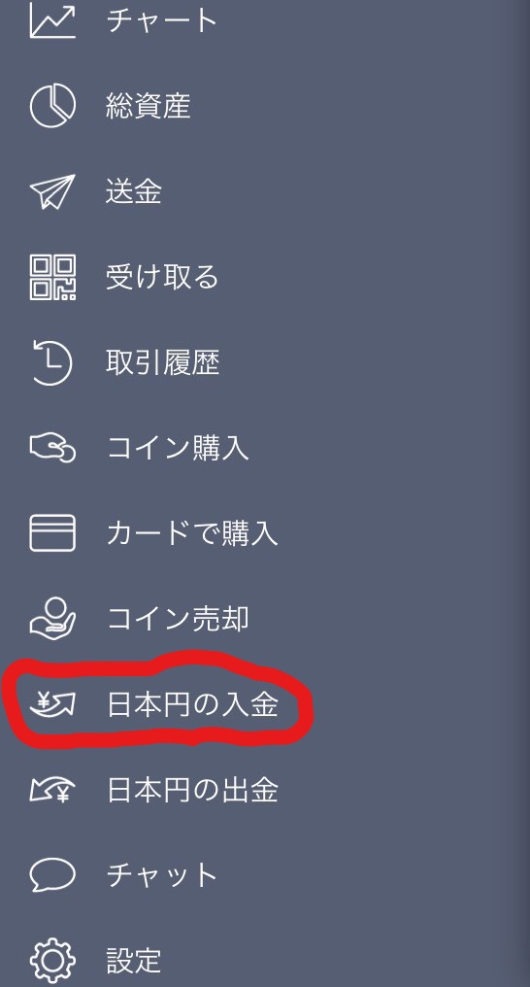Select the yen withdrawal arrow icon
The height and width of the screenshot is (987, 530).
click(x=52, y=790)
